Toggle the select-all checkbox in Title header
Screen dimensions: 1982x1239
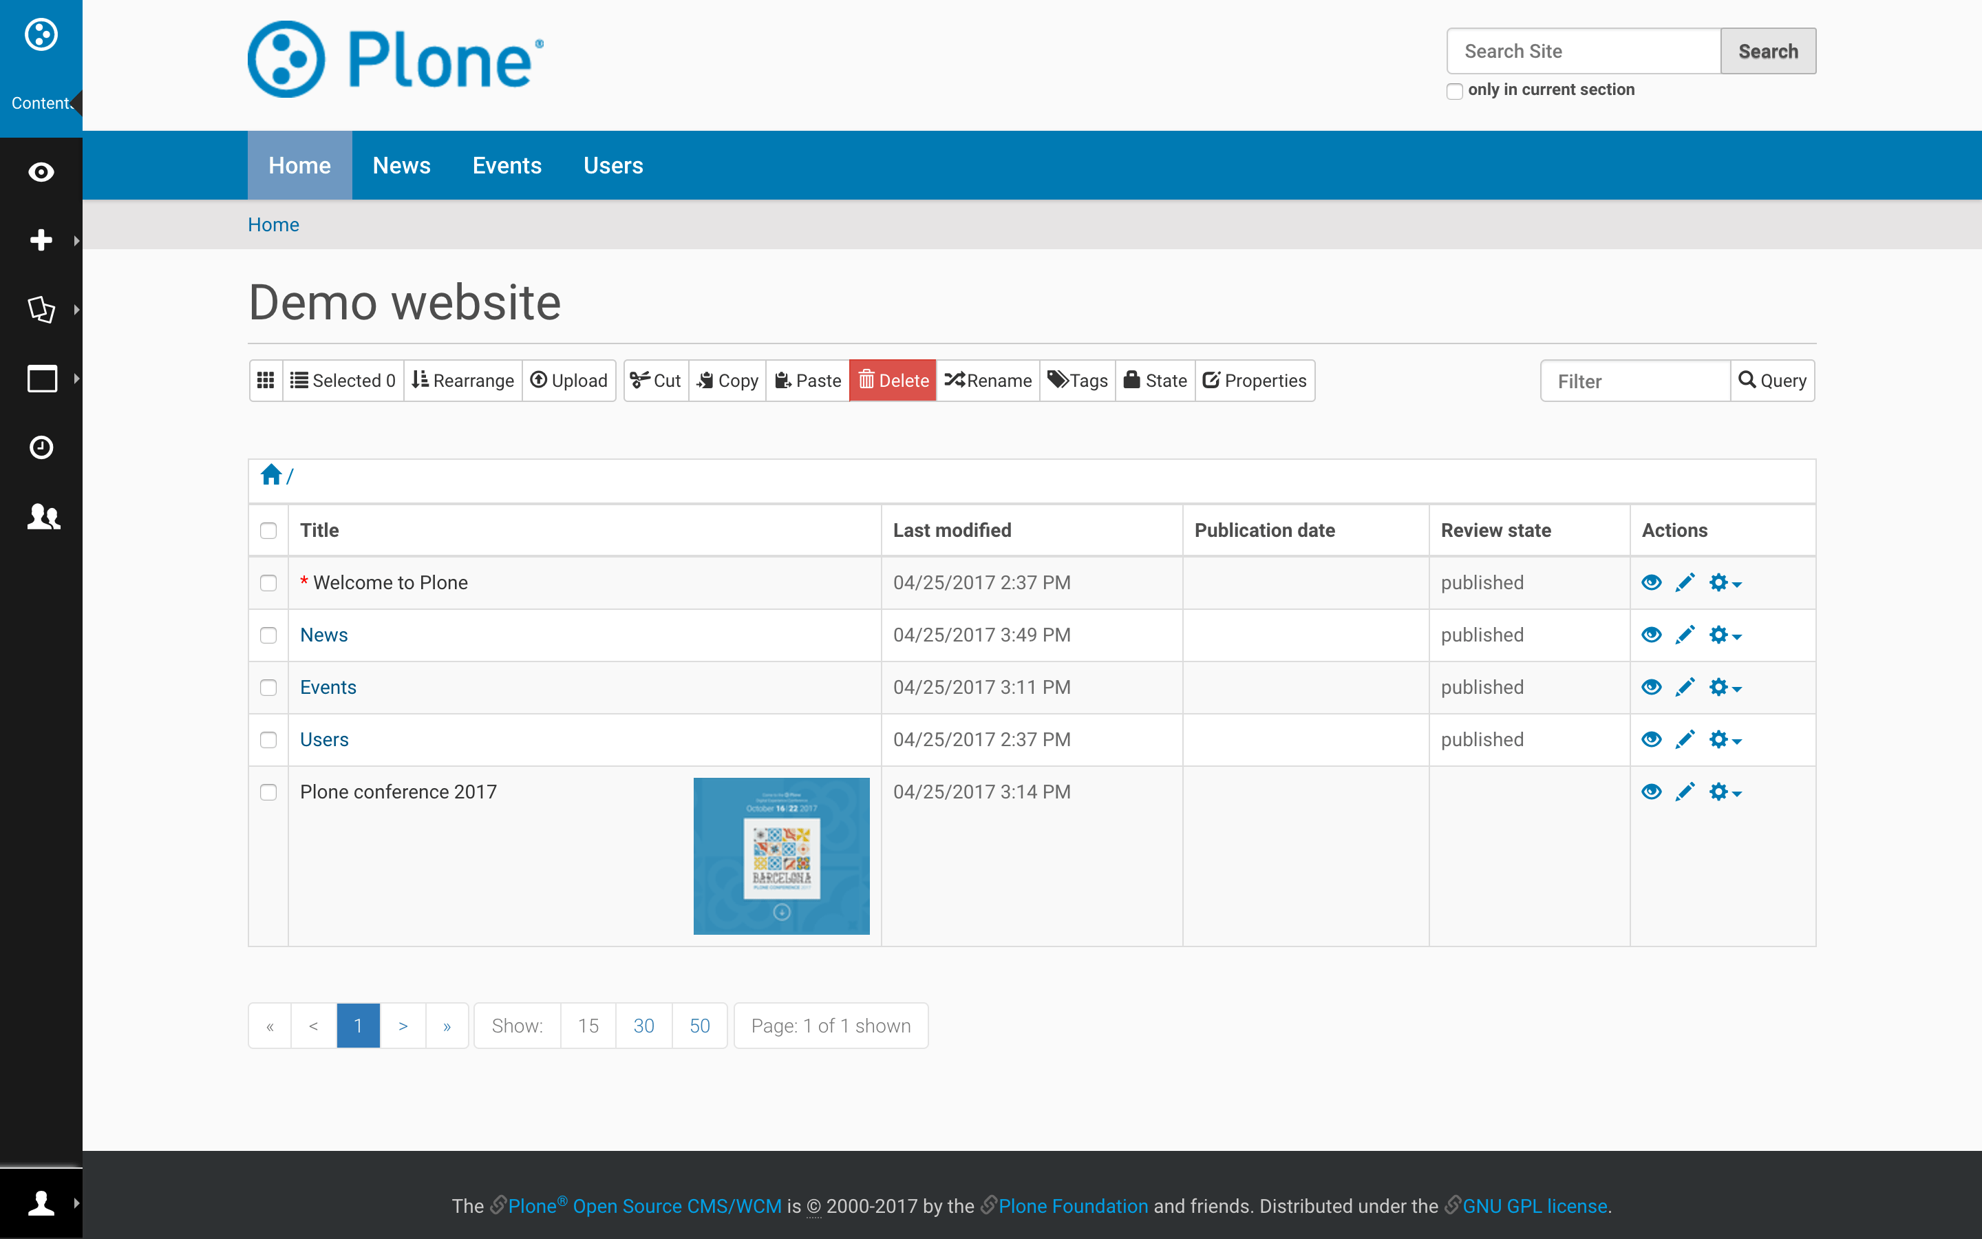tap(268, 530)
